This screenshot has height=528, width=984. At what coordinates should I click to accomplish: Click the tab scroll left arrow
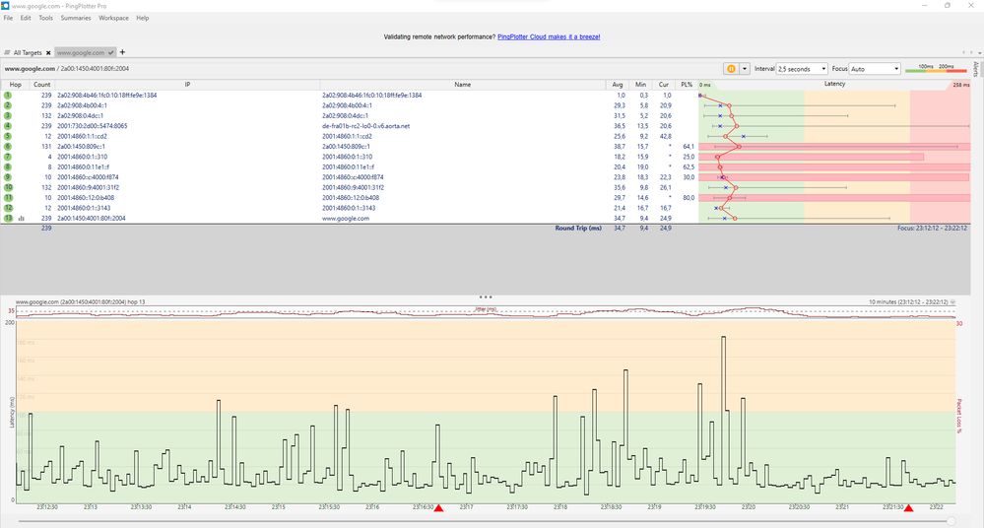pyautogui.click(x=964, y=53)
